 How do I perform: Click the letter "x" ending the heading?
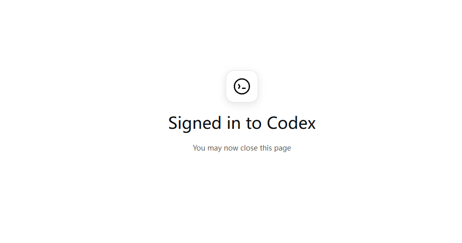311,124
